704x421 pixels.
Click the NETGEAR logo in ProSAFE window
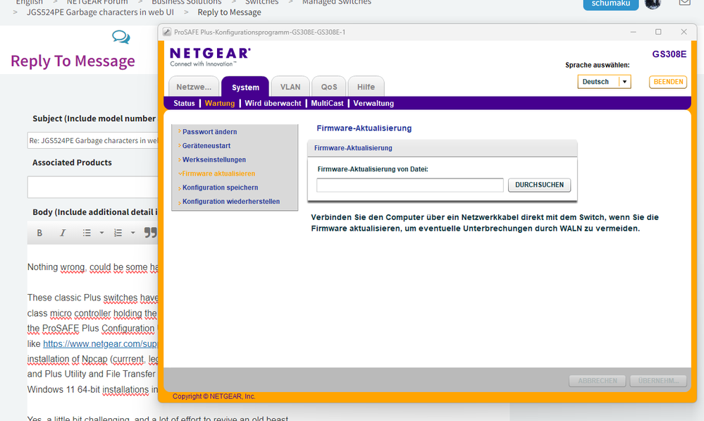tap(210, 57)
